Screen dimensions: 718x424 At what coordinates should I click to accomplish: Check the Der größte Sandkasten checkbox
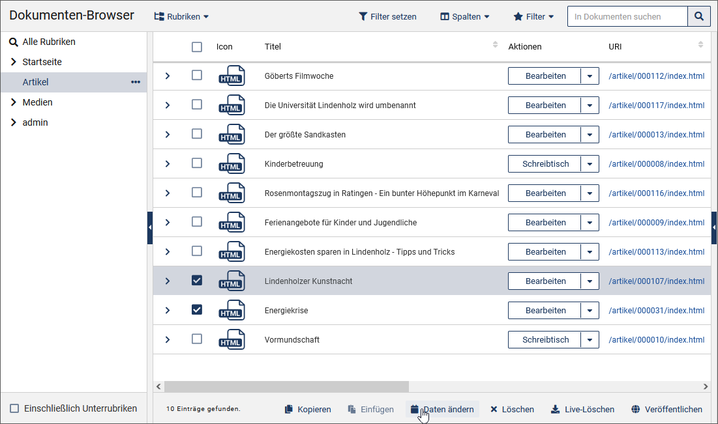coord(197,134)
